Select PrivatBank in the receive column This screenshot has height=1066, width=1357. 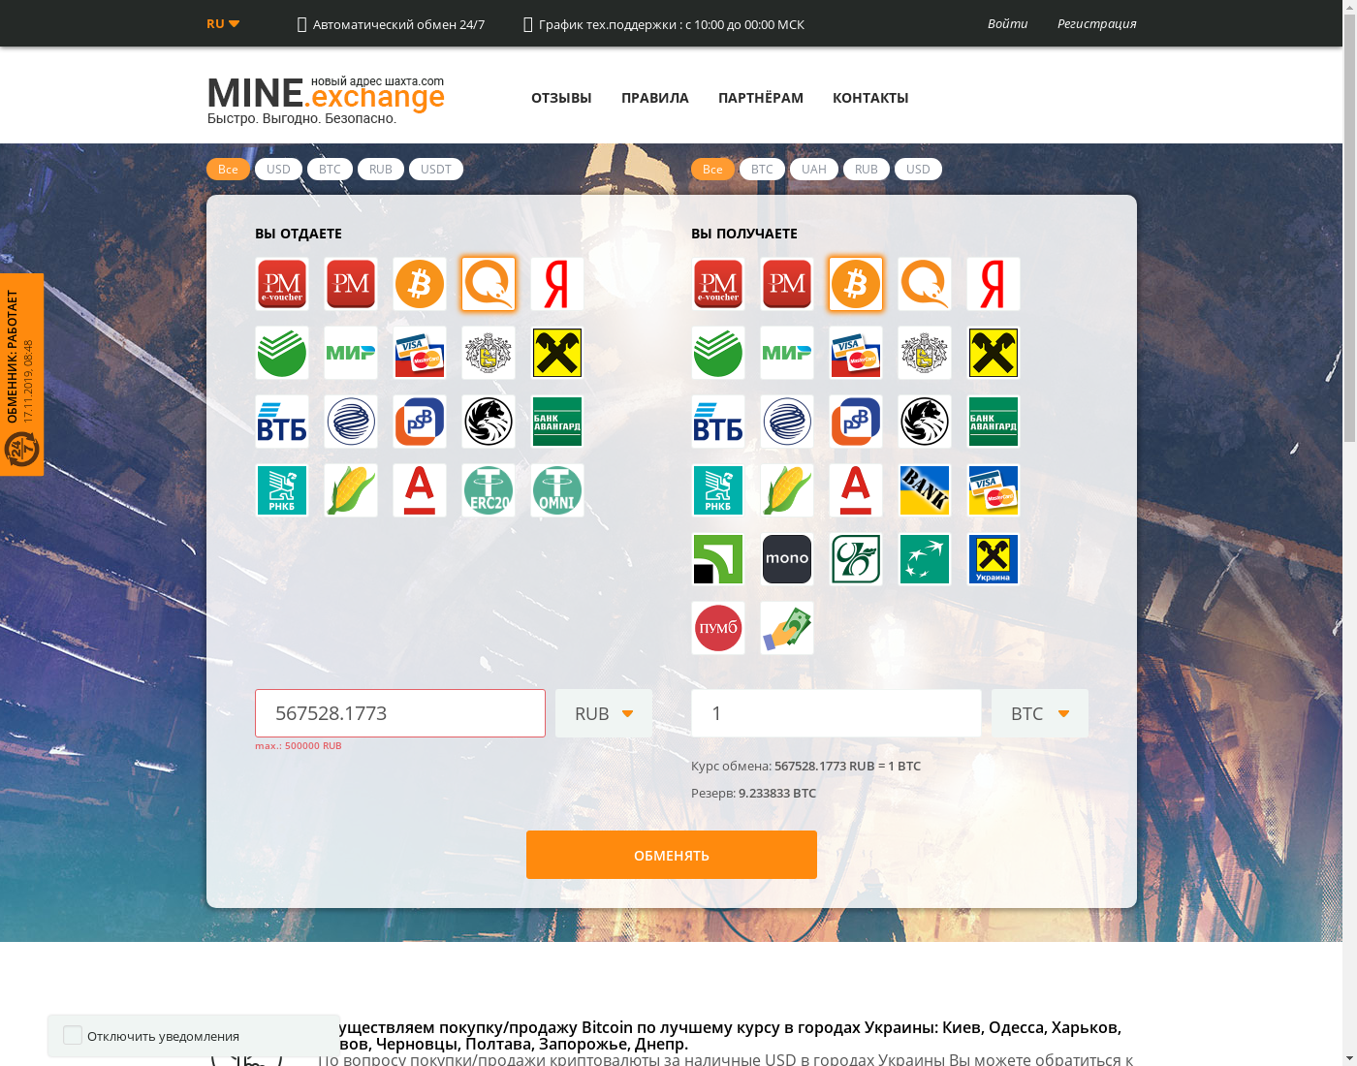tap(718, 559)
